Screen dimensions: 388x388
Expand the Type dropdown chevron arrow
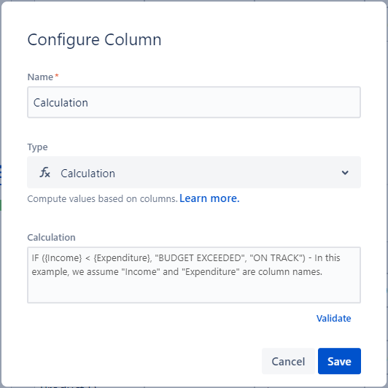pyautogui.click(x=345, y=172)
